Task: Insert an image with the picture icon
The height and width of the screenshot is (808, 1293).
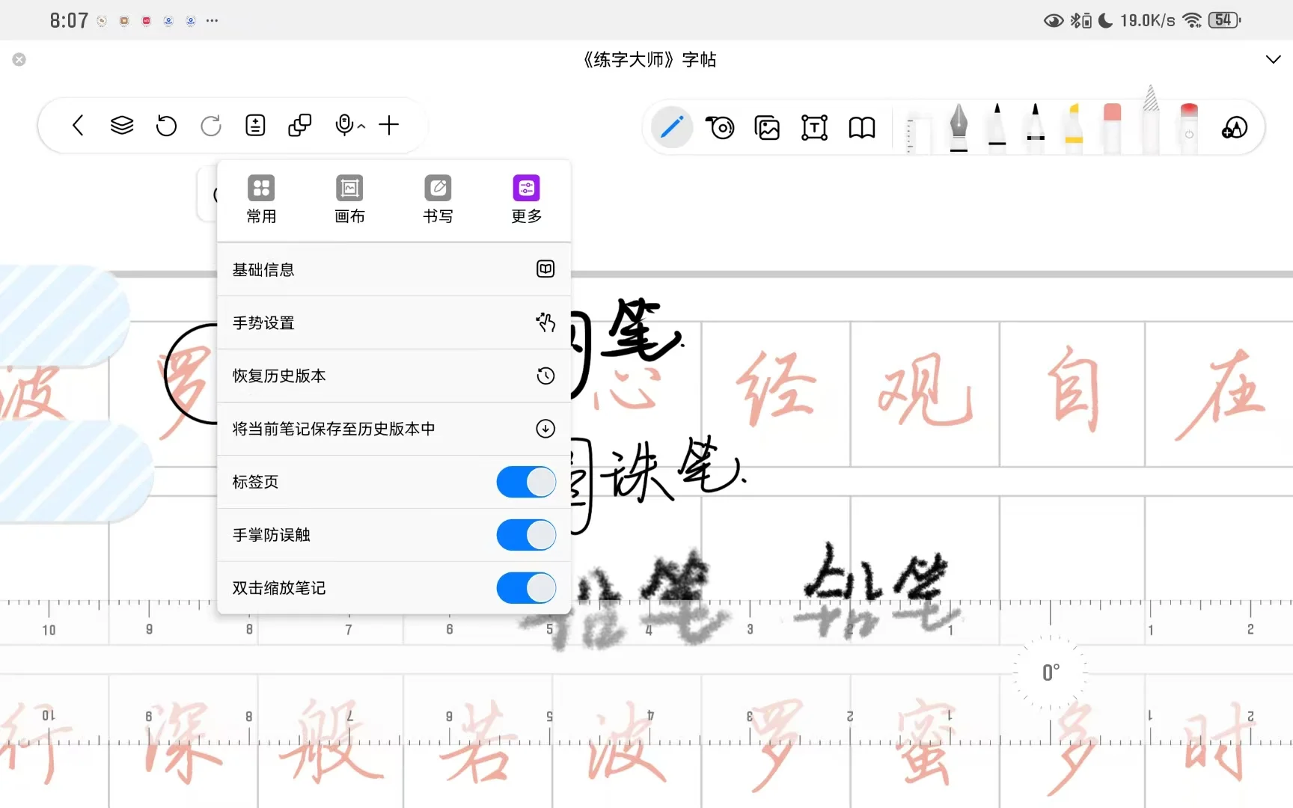Action: point(767,128)
